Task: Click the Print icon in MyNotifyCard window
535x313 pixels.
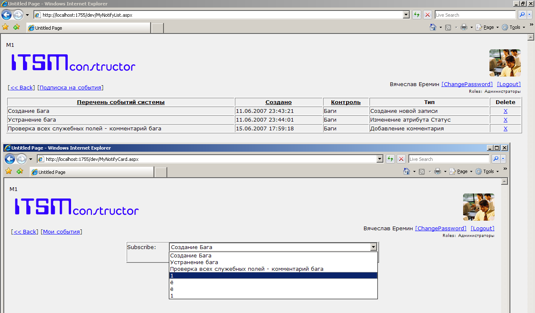Action: tap(437, 171)
